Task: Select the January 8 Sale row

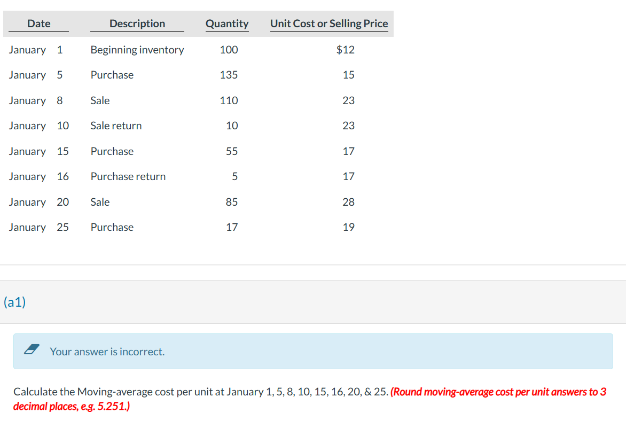Action: 100,100
